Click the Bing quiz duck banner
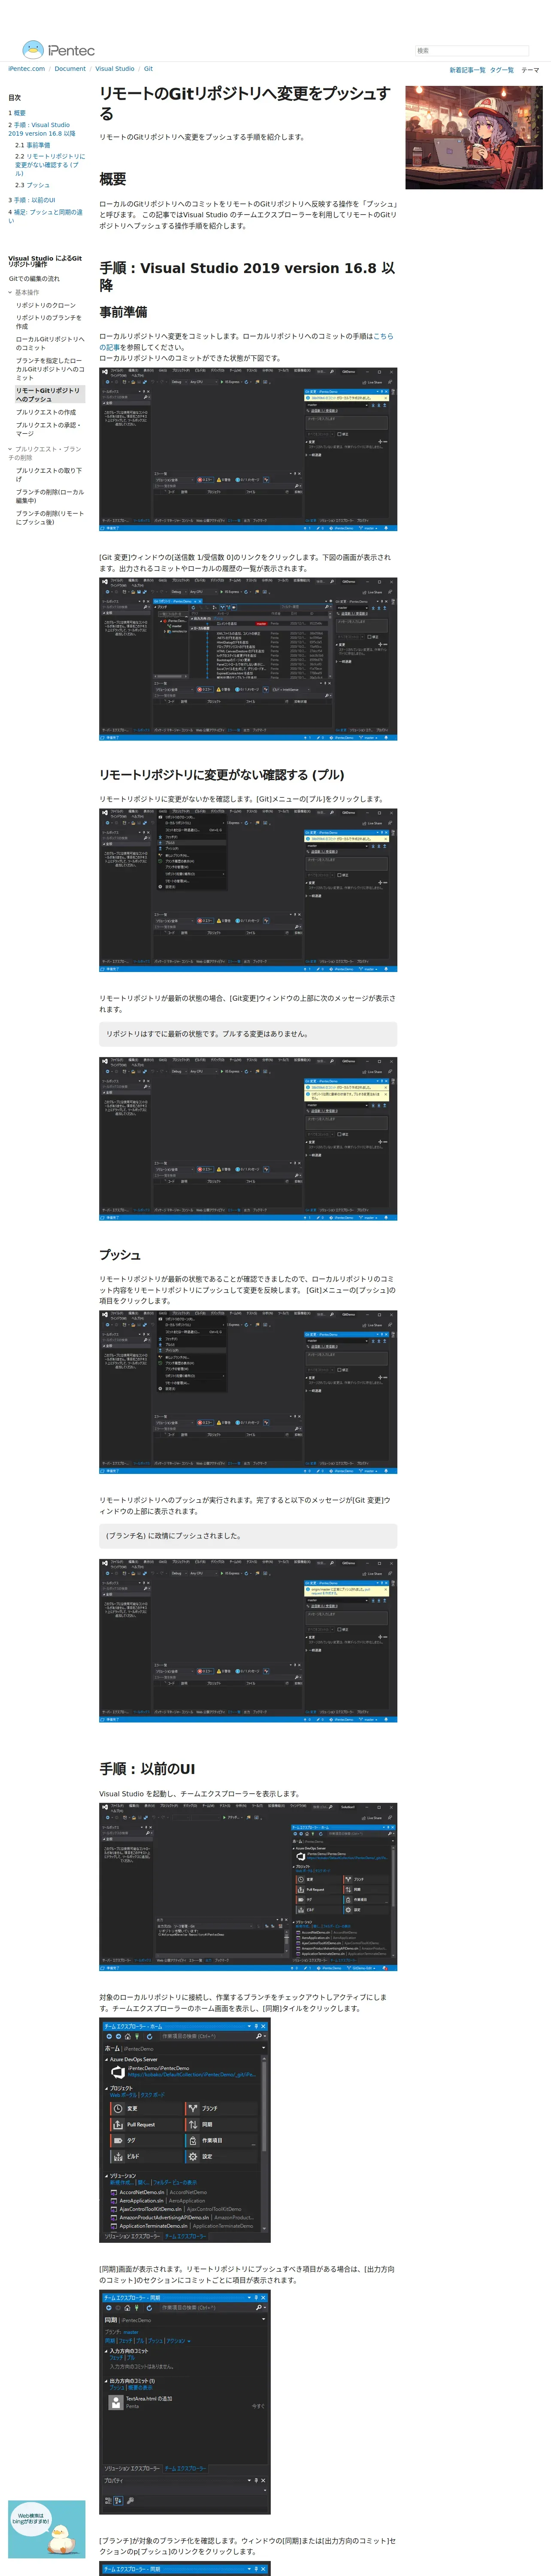The width and height of the screenshot is (551, 2576). coord(46,2529)
